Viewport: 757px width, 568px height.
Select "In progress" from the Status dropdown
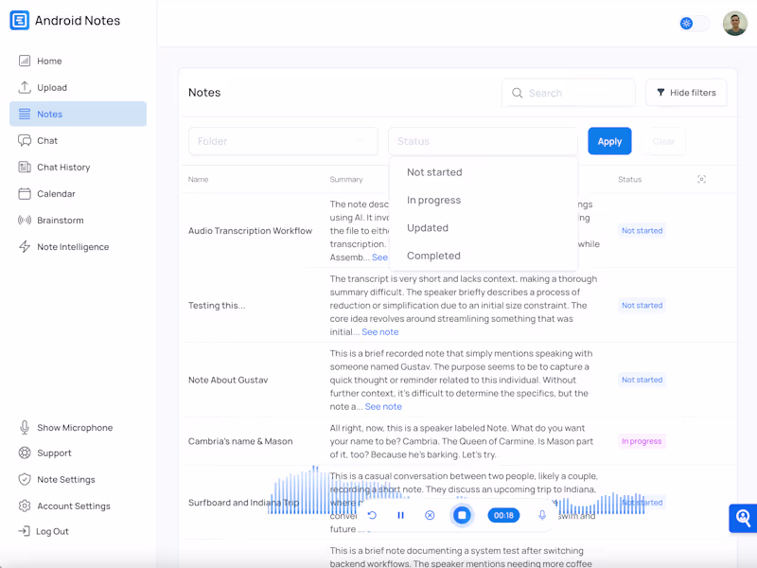point(434,200)
